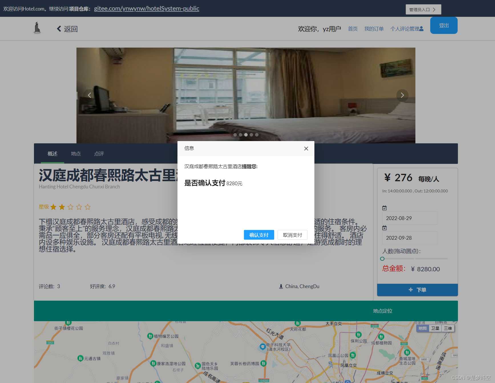Go back using the 返回 arrow
The height and width of the screenshot is (383, 495).
67,29
